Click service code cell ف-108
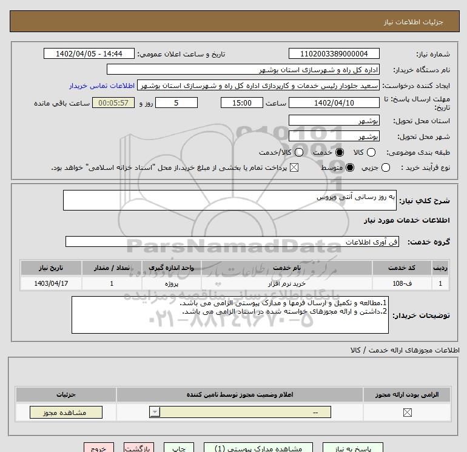The image size is (467, 452). point(401,283)
